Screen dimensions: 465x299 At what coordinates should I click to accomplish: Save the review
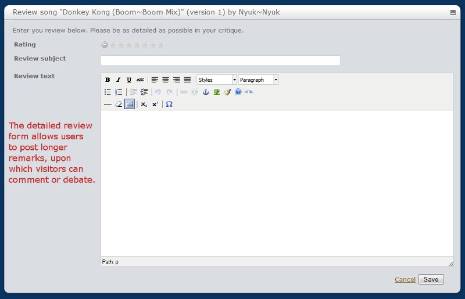(x=431, y=279)
